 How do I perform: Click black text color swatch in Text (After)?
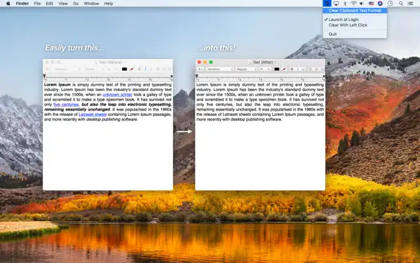click(x=277, y=69)
